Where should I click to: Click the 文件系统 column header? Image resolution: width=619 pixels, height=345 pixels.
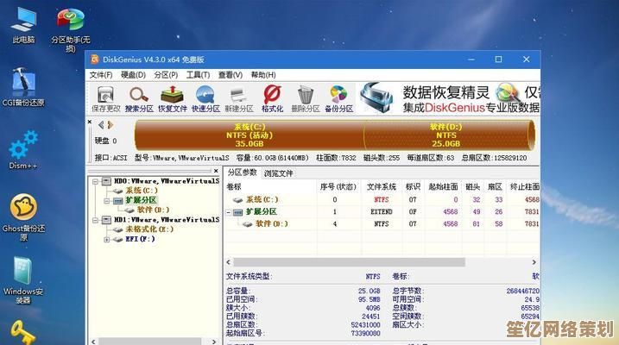pos(381,186)
